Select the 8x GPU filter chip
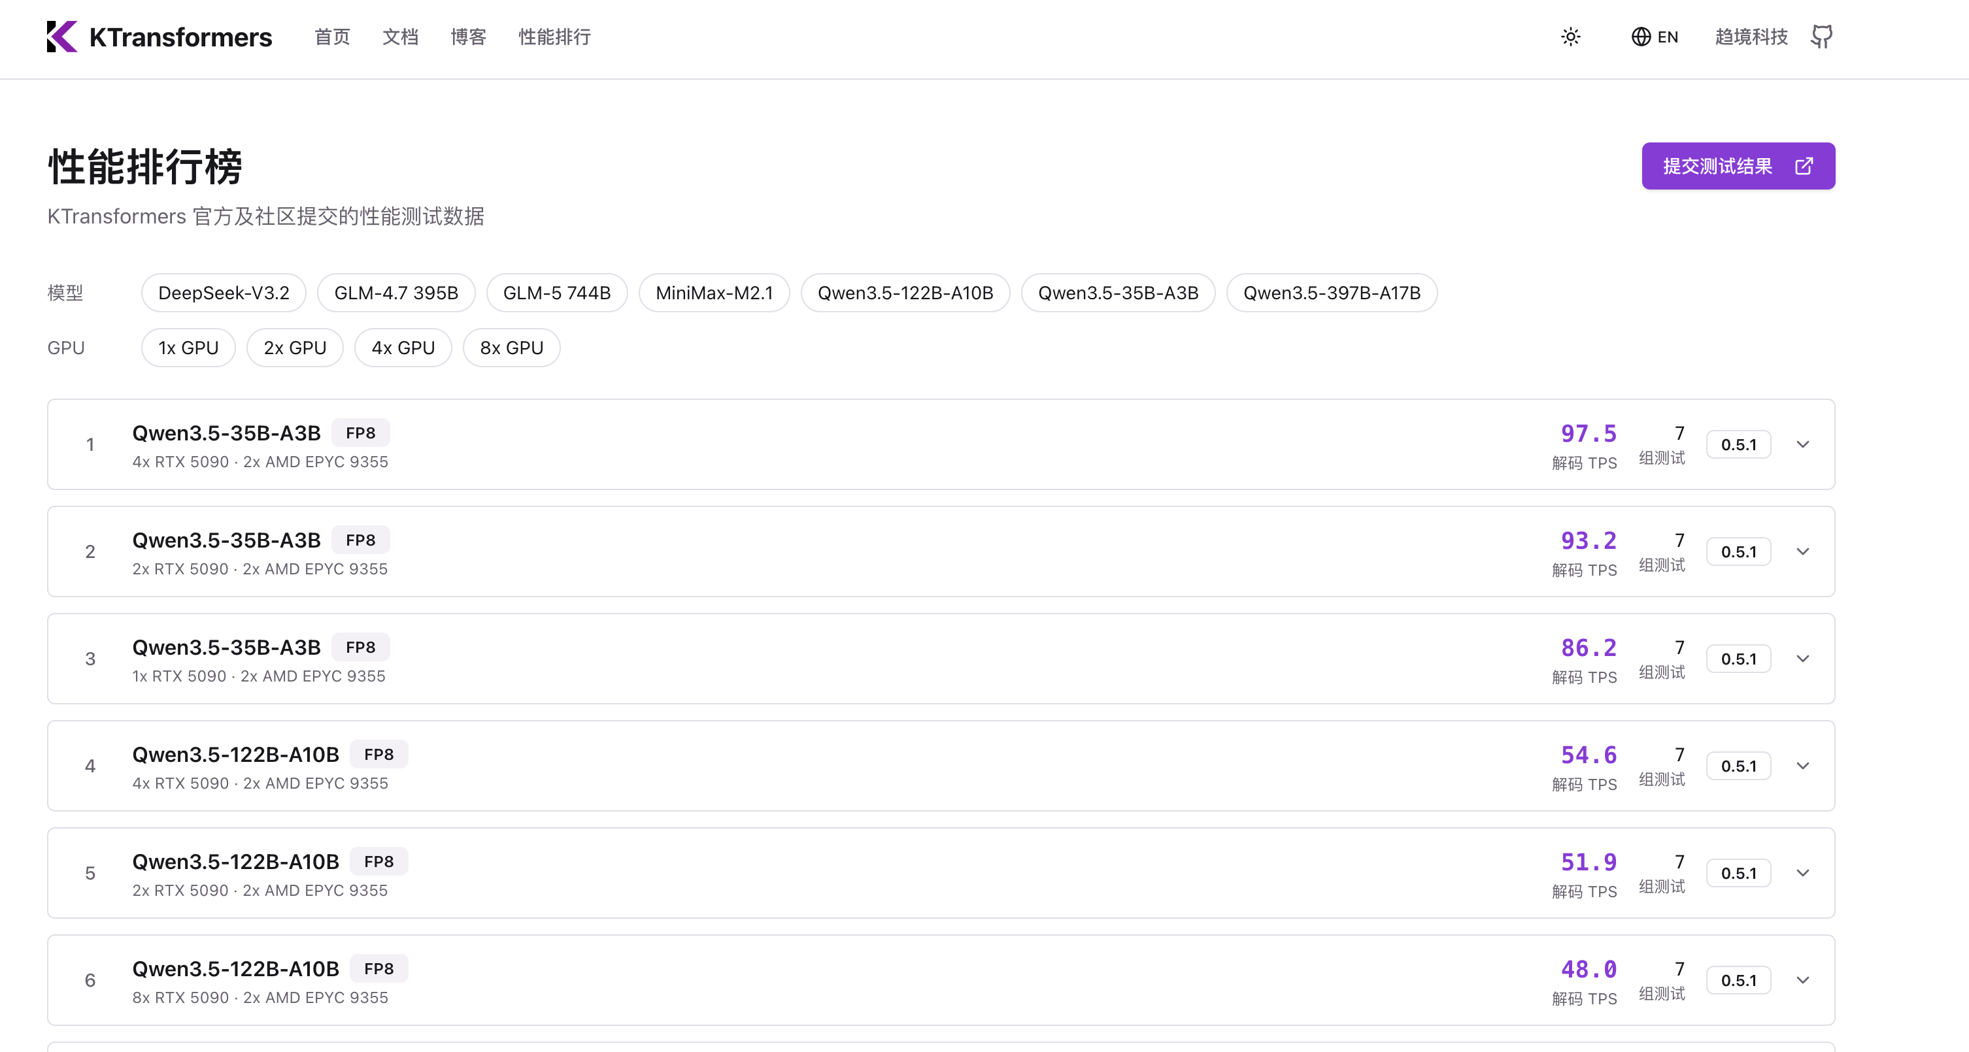The height and width of the screenshot is (1052, 1969). (512, 348)
